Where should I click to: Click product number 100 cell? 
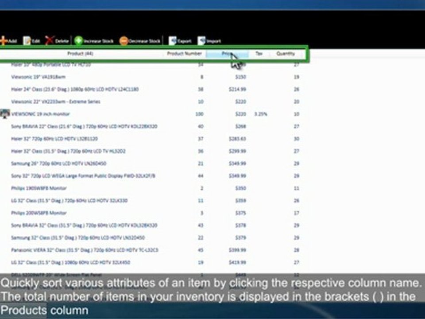point(200,114)
